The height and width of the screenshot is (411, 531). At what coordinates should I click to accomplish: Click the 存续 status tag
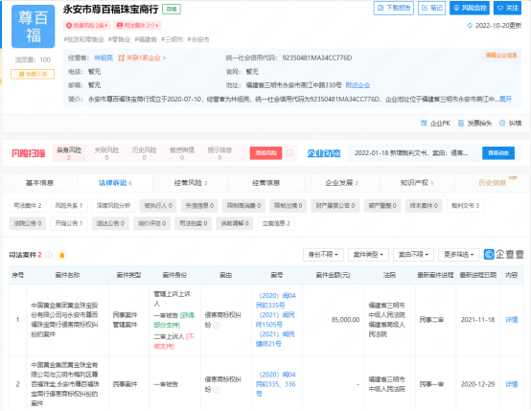[x=172, y=10]
